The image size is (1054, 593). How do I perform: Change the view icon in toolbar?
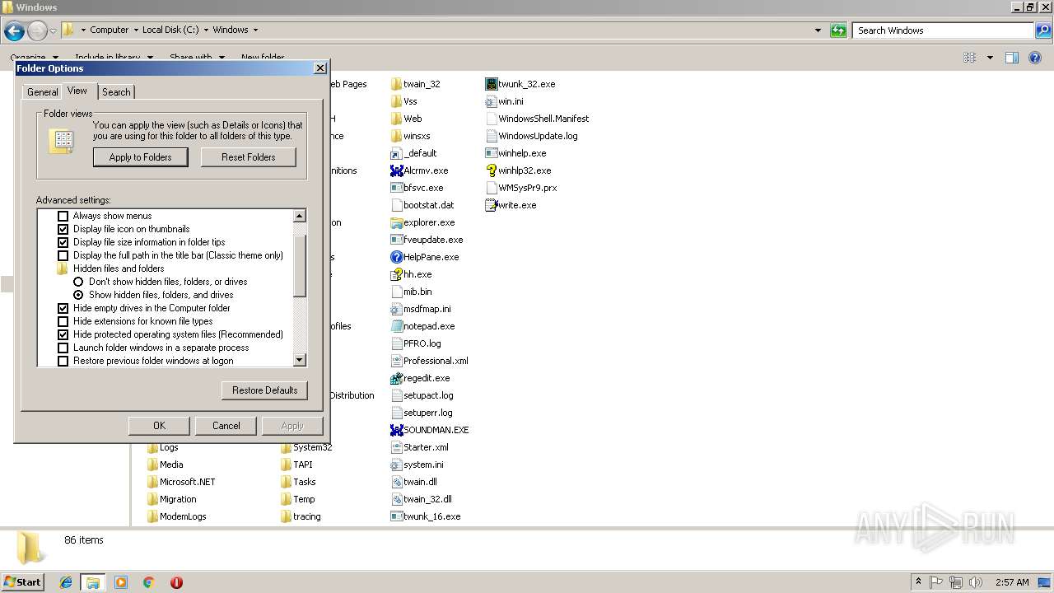coord(970,58)
